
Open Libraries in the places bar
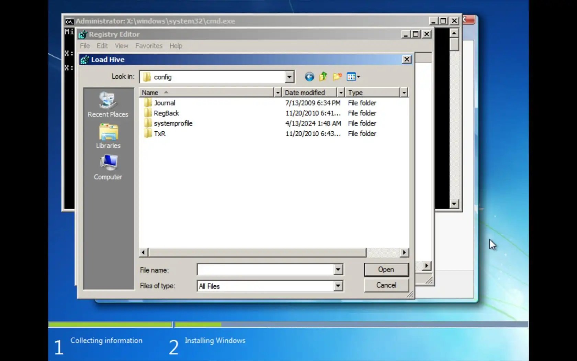[x=108, y=136]
